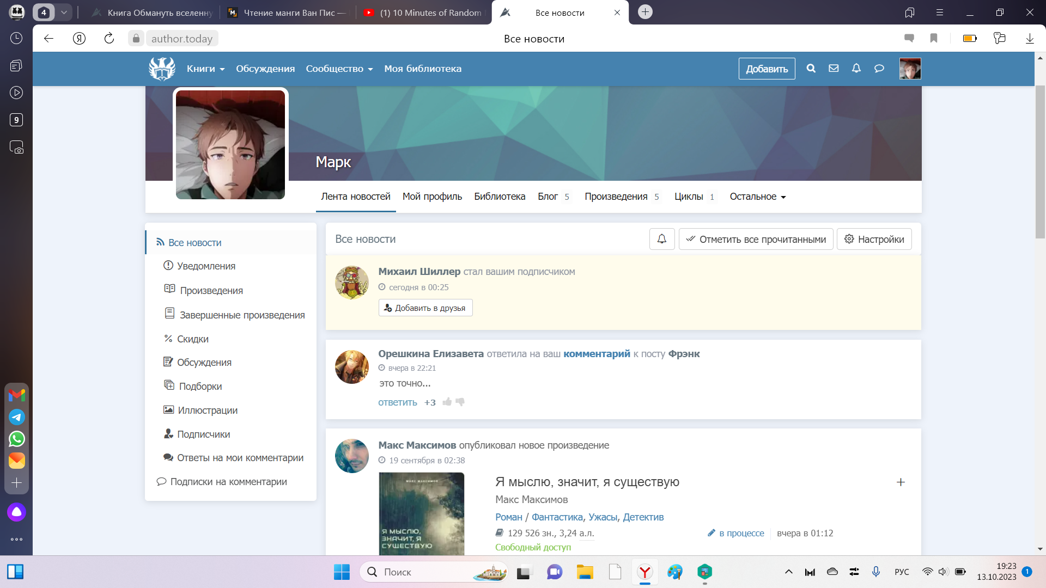Click the Добавить в друзья button
This screenshot has height=588, width=1046.
(x=425, y=308)
